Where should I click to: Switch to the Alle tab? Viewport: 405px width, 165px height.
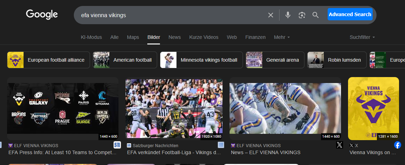[x=114, y=37]
